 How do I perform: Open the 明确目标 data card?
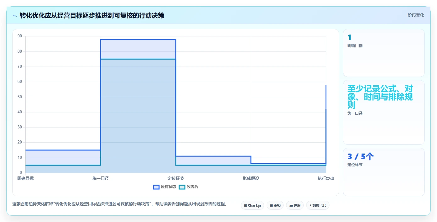tap(384, 53)
